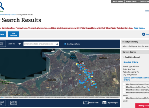Click the Facility Summary panel header
The width and height of the screenshot is (149, 108).
tap(135, 42)
